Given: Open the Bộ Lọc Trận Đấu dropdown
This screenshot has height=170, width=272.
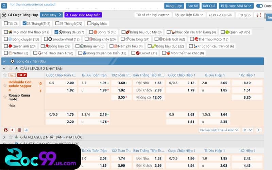Looking at the screenshot, I should point(189,15).
